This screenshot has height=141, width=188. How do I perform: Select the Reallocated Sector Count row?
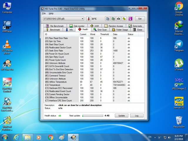[x=94, y=48]
